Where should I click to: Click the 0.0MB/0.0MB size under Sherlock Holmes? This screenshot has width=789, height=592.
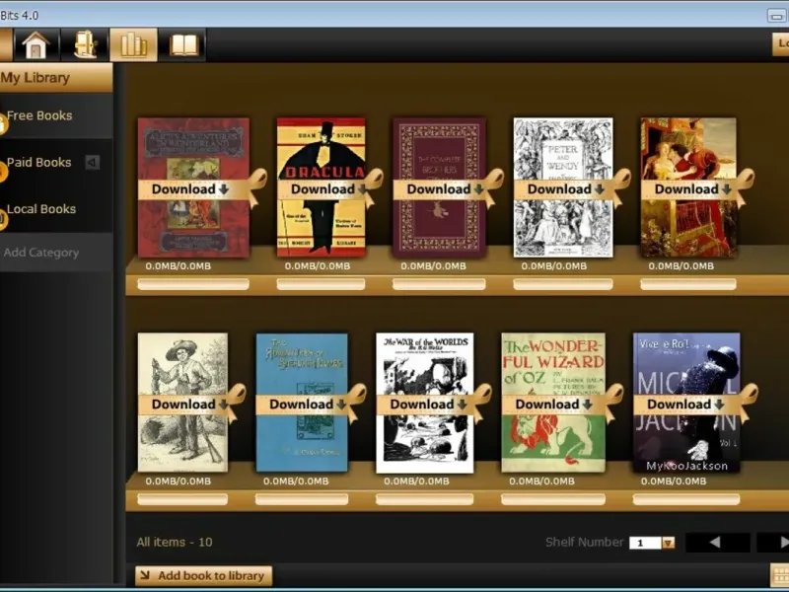[296, 481]
